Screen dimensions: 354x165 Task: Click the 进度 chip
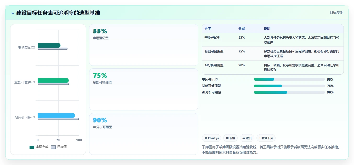click(247, 138)
